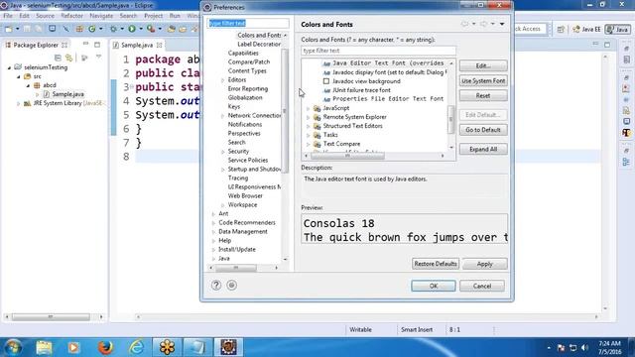Click the Restore Defaults button
Image resolution: width=635 pixels, height=357 pixels.
436,264
